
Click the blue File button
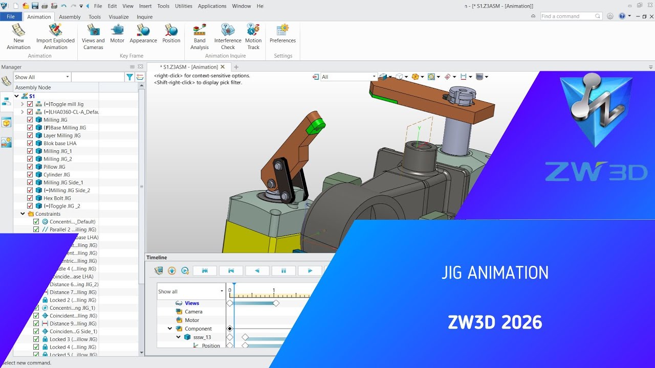[11, 17]
